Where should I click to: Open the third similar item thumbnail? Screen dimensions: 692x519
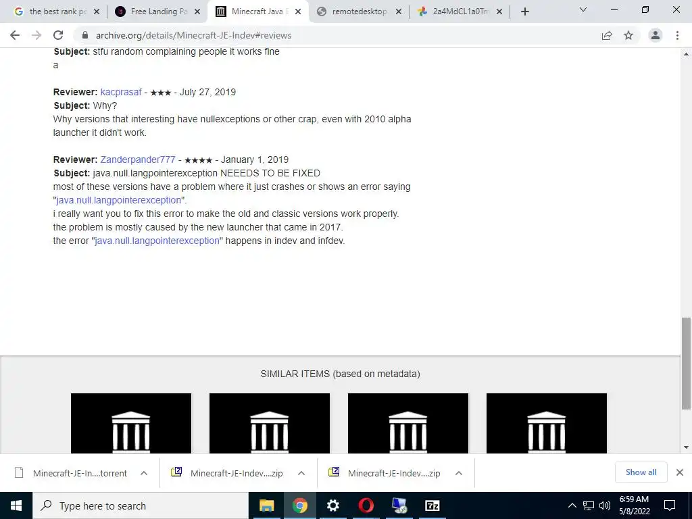(408, 423)
